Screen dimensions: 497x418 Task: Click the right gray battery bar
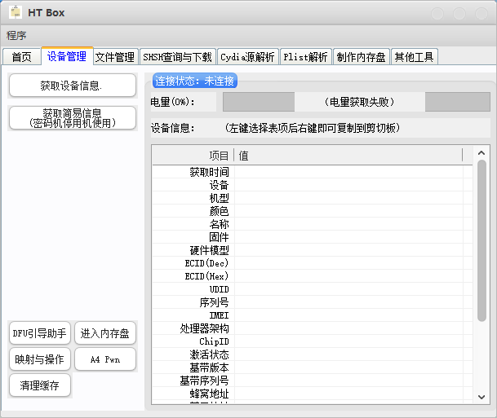click(x=457, y=102)
